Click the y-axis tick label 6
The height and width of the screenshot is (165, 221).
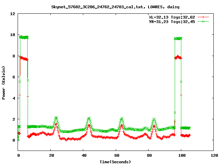[x=14, y=77]
